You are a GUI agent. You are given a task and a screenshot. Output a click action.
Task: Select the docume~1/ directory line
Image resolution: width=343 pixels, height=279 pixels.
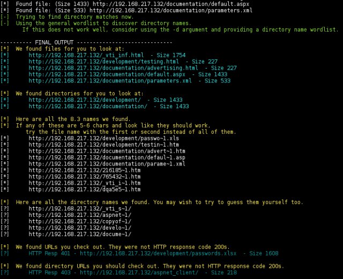80,234
